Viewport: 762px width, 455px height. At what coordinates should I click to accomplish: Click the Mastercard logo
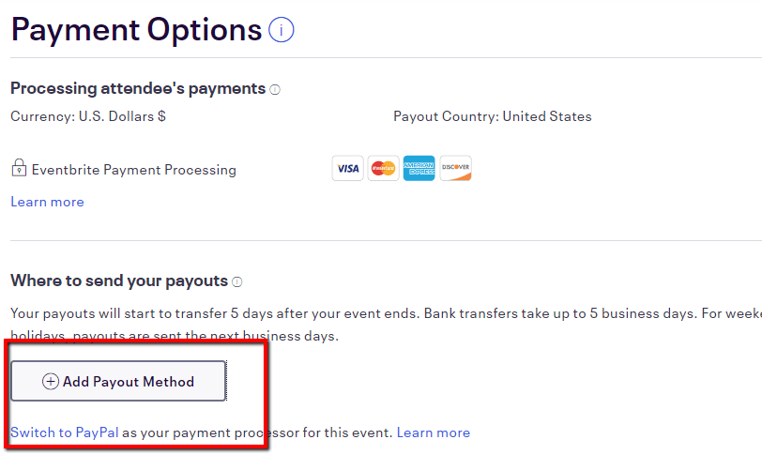tap(384, 169)
